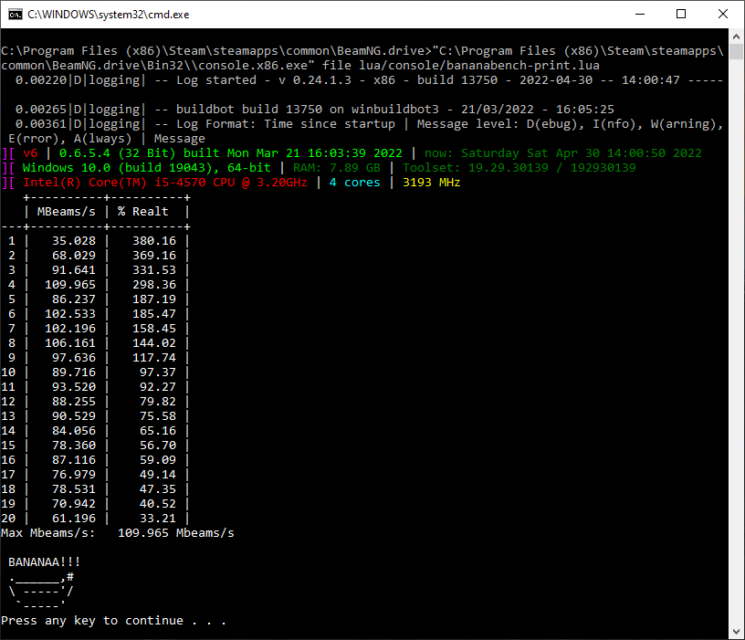The width and height of the screenshot is (745, 640).
Task: Select the value 102.196 in row 7
Action: pyautogui.click(x=70, y=329)
